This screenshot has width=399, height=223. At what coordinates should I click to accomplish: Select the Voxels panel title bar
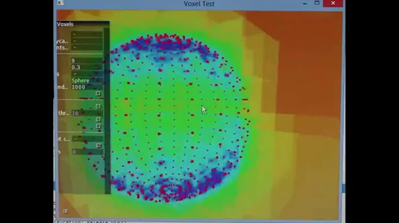coord(83,24)
